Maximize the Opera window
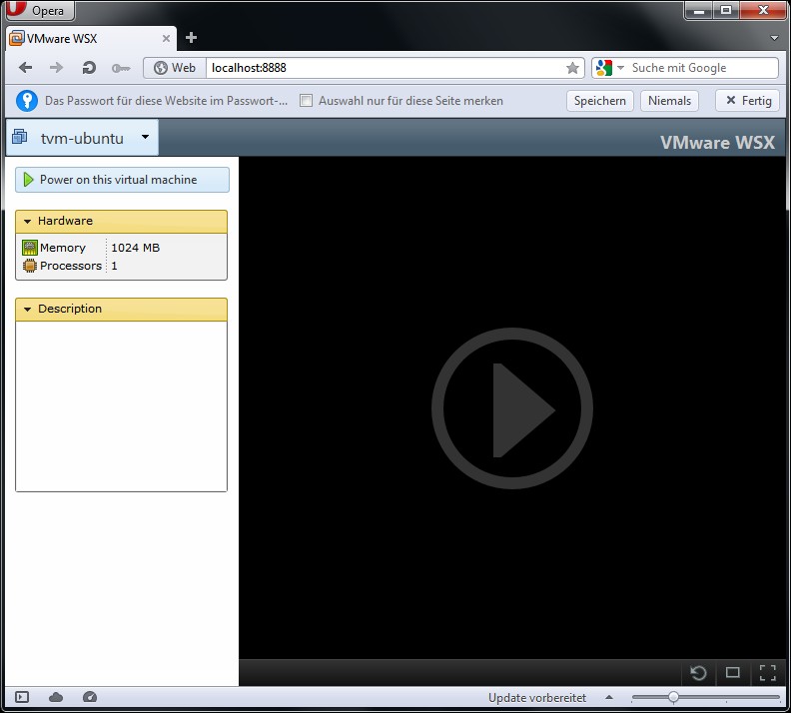The width and height of the screenshot is (791, 713). coord(725,10)
